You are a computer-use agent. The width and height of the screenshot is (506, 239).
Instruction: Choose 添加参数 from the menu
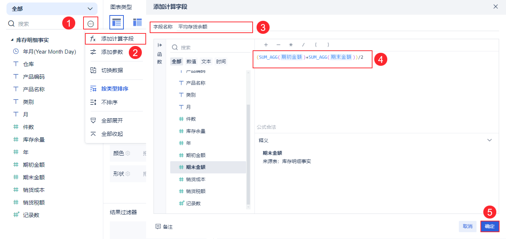pyautogui.click(x=112, y=52)
